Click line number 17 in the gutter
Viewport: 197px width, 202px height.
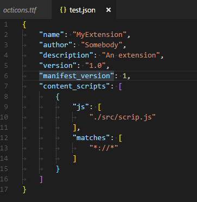[x=4, y=190]
